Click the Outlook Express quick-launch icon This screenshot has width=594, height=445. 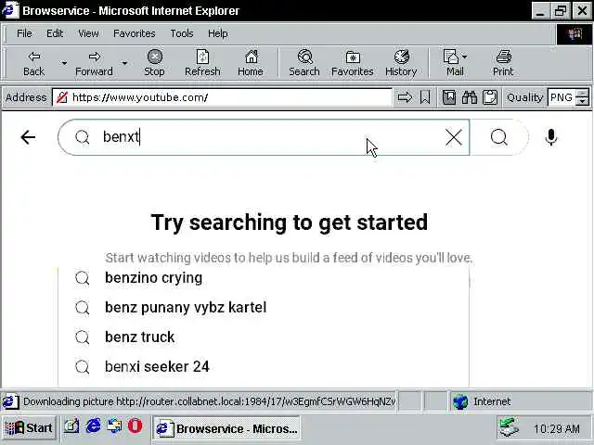(114, 426)
